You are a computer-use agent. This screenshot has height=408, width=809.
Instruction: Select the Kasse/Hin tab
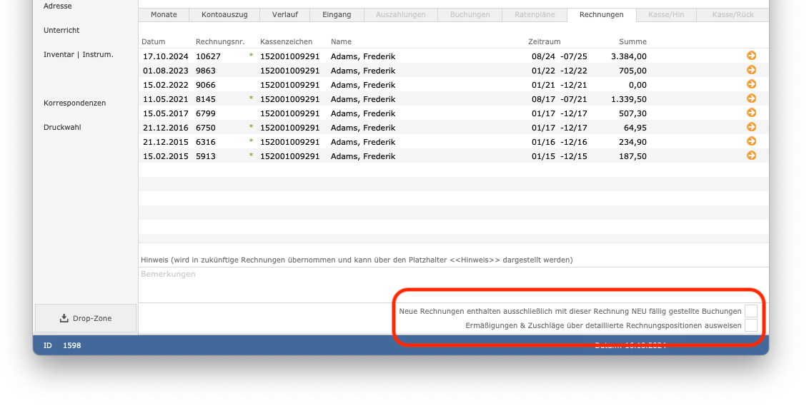666,15
